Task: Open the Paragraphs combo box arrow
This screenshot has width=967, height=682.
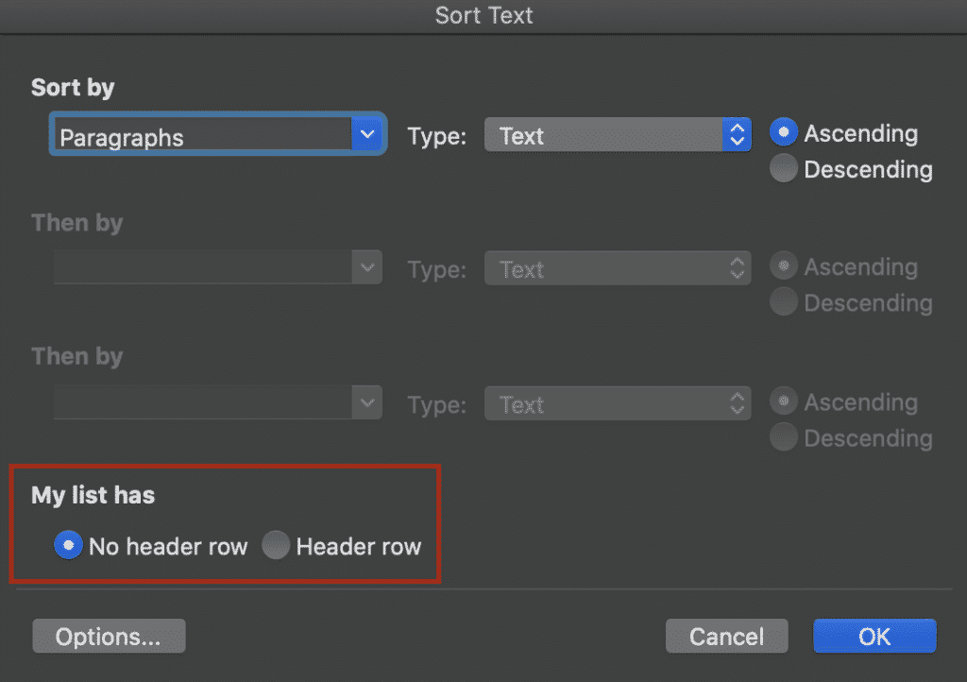Action: 366,134
